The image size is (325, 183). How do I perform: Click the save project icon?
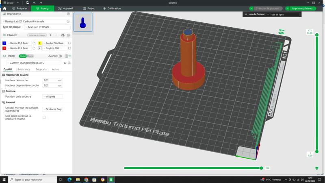click(28, 3)
